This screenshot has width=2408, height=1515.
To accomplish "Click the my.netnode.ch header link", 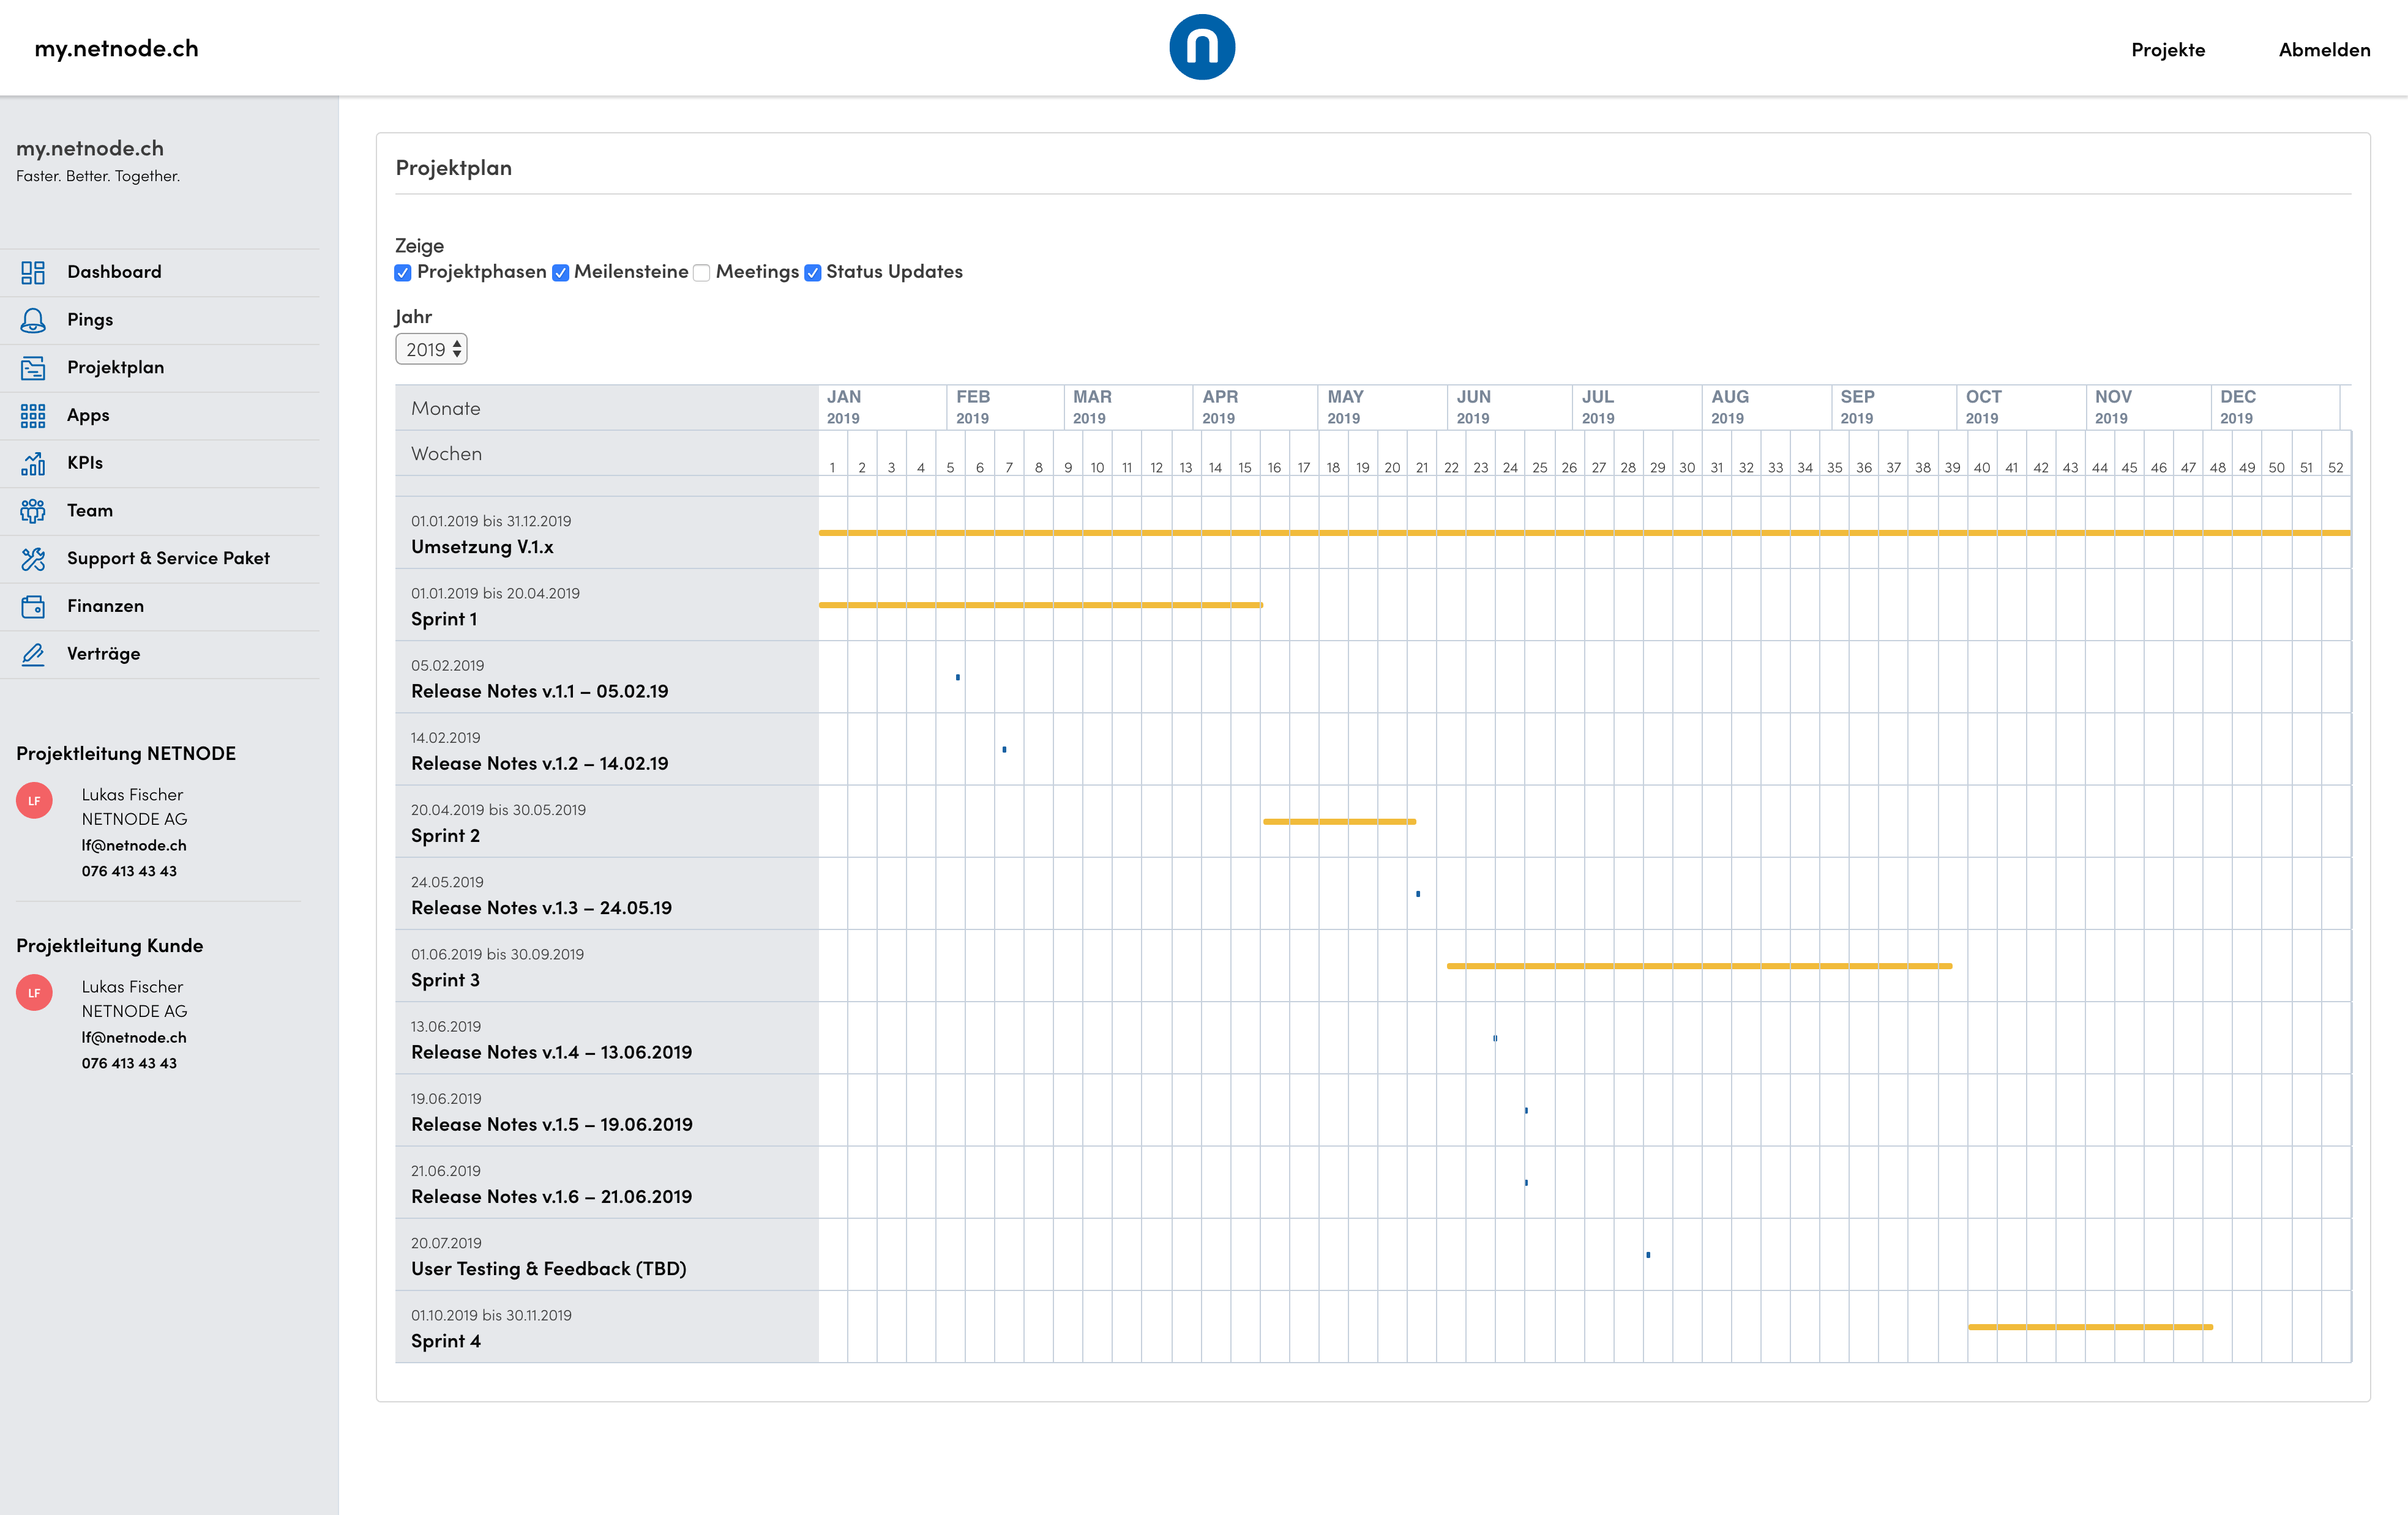I will pos(116,48).
